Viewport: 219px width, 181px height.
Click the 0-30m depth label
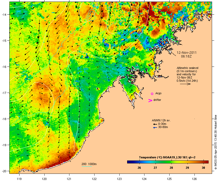162,124
